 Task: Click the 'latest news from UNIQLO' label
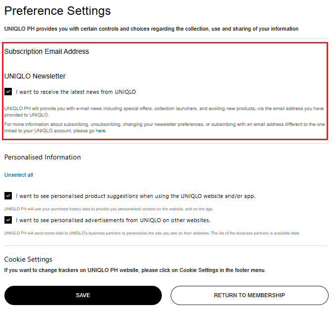click(x=76, y=92)
